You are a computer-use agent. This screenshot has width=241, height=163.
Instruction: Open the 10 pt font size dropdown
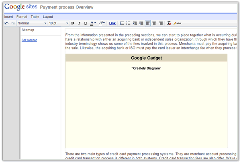click(x=58, y=23)
